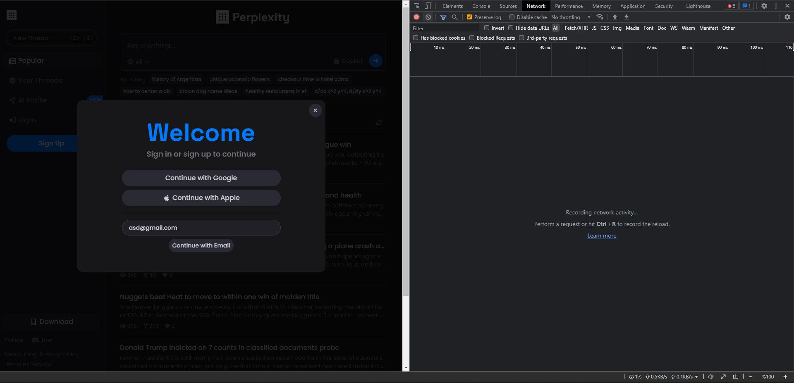Toggle the browser sound speaker icon
Screen dimensions: 794x383
point(710,377)
